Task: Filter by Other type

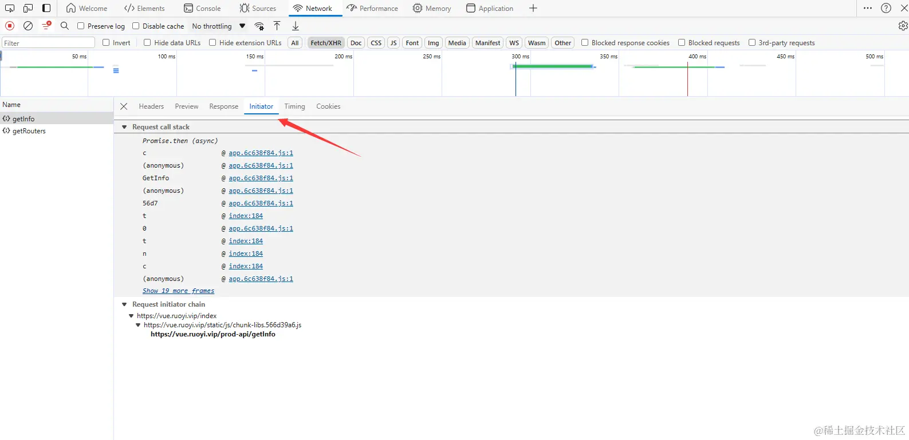Action: [x=563, y=43]
